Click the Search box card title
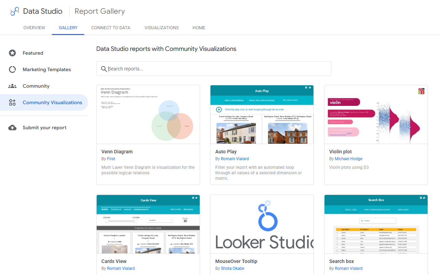The width and height of the screenshot is (440, 275). tap(342, 261)
